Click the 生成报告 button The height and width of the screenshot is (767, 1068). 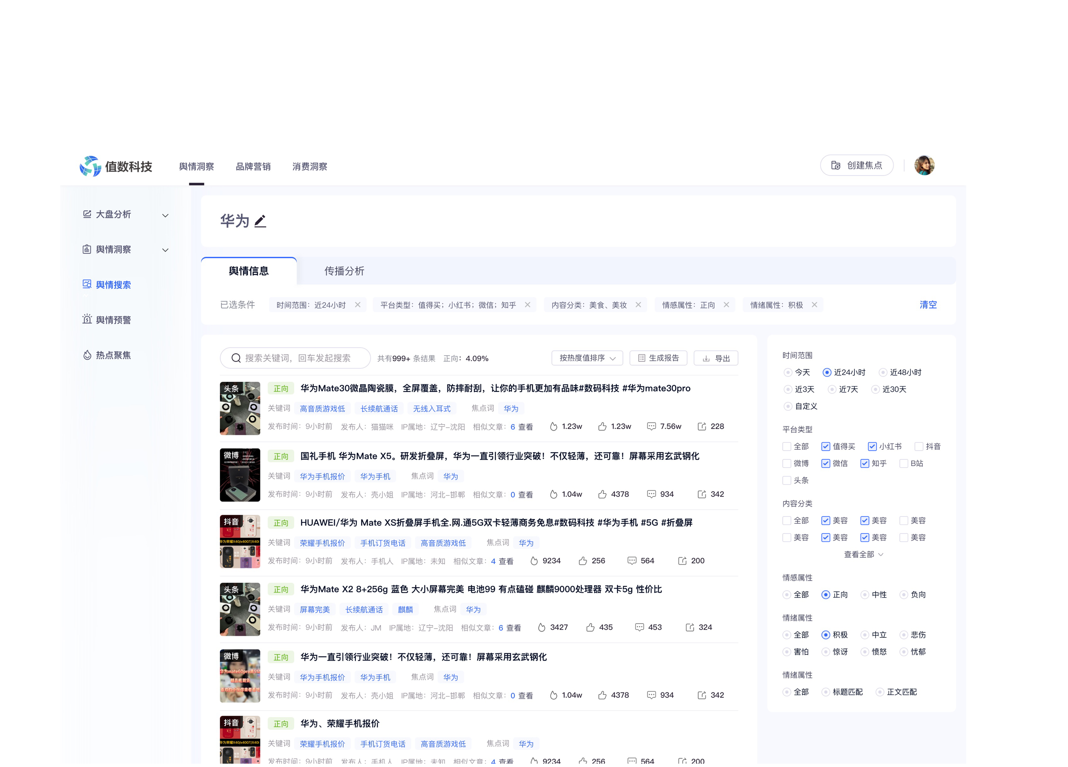tap(658, 358)
